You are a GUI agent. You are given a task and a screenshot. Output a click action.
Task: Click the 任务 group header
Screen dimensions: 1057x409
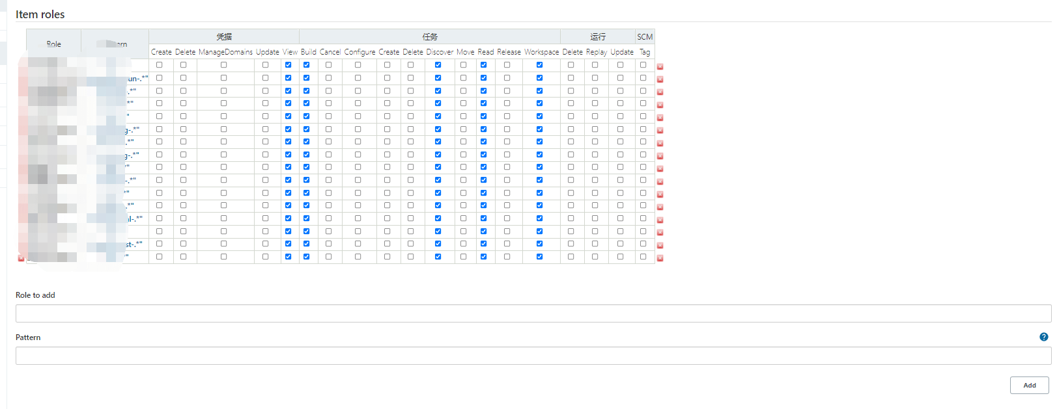pos(430,36)
